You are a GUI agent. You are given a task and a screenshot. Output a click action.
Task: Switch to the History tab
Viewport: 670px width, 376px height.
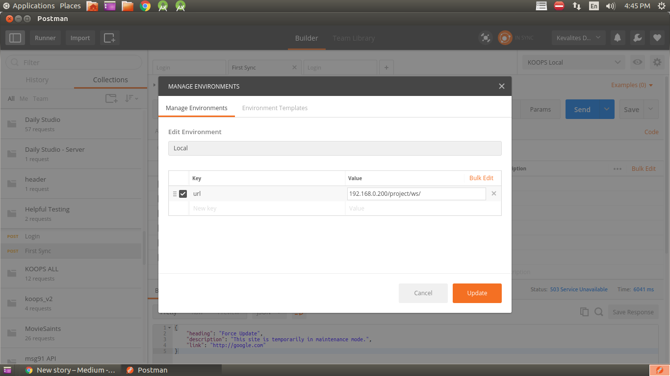tap(37, 80)
